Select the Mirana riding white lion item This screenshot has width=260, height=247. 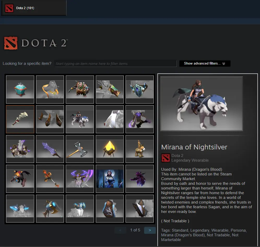(80, 119)
